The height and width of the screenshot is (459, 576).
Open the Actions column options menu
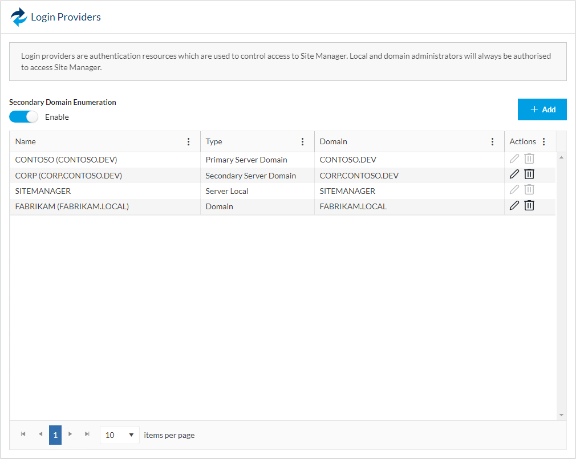[x=543, y=142]
